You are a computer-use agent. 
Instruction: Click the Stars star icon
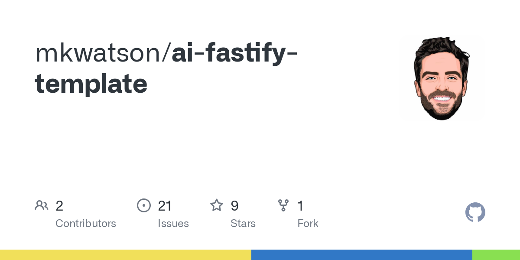pos(217,205)
